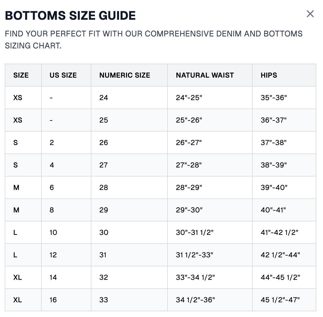Click the HIPS column header

click(269, 75)
